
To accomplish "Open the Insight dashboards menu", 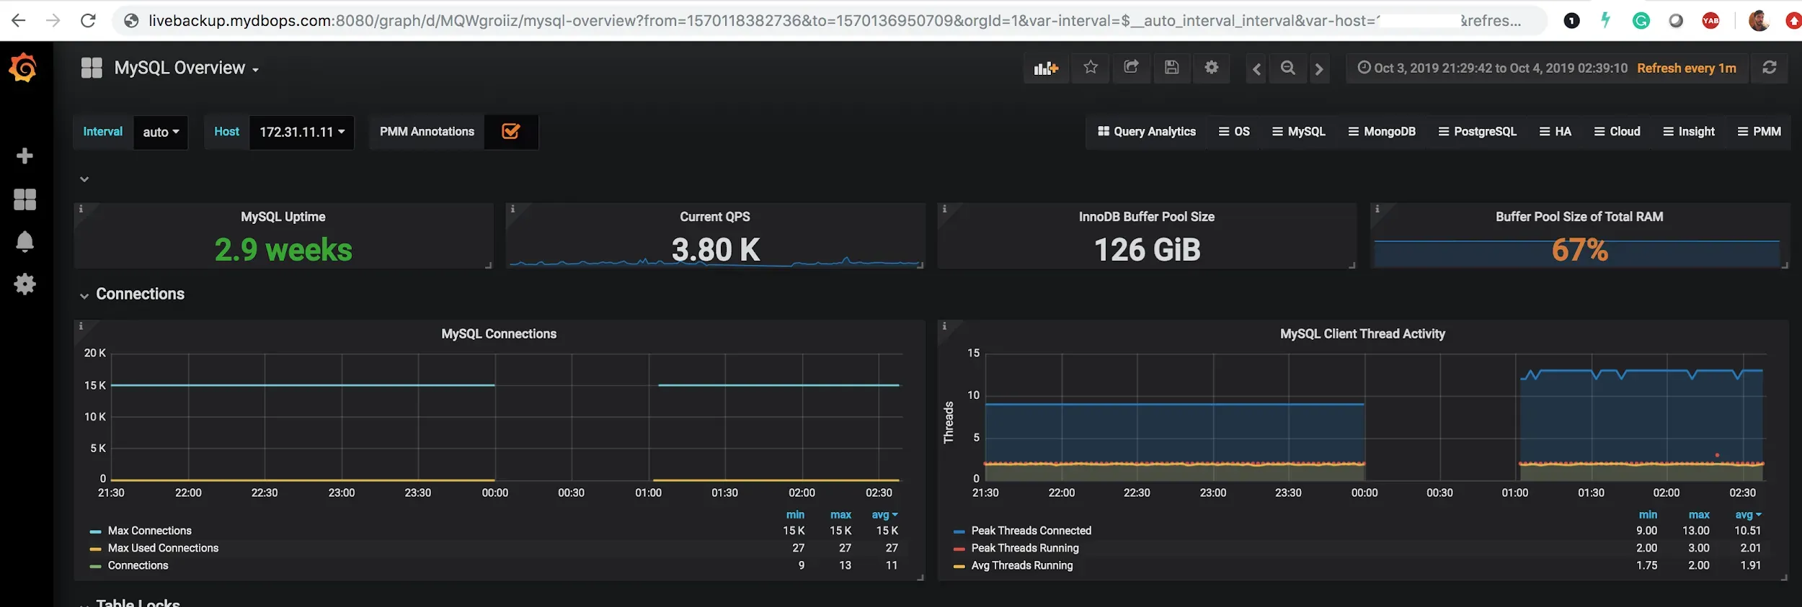I will (1689, 131).
